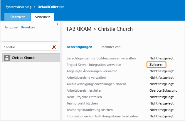The image size is (185, 125).
Task: Select the Benutzer view
Action: pyautogui.click(x=28, y=27)
